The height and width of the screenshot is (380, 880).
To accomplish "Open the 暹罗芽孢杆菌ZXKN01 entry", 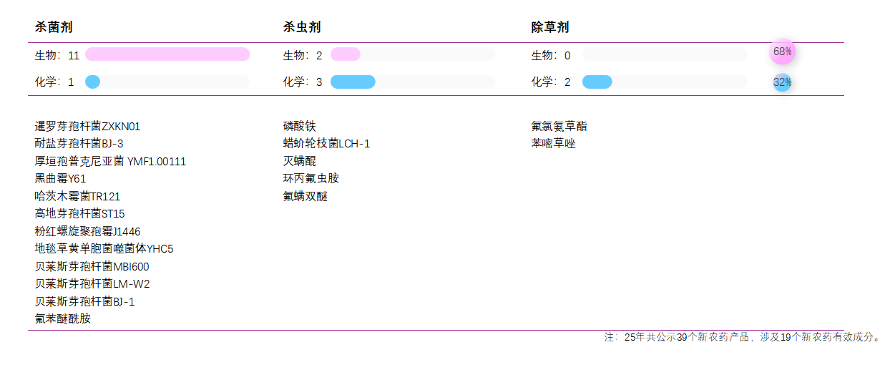I will point(87,127).
